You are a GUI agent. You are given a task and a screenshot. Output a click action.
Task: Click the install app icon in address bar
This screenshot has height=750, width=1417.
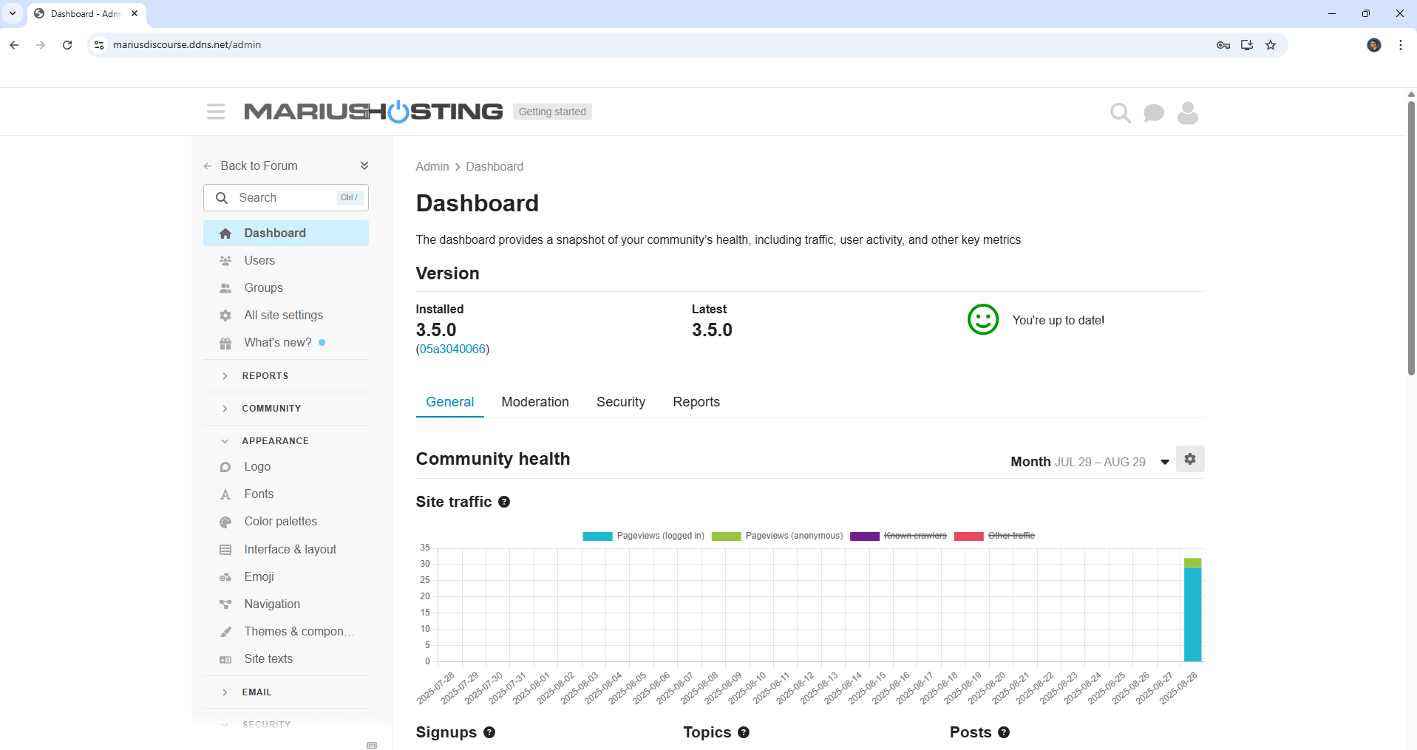pos(1247,45)
